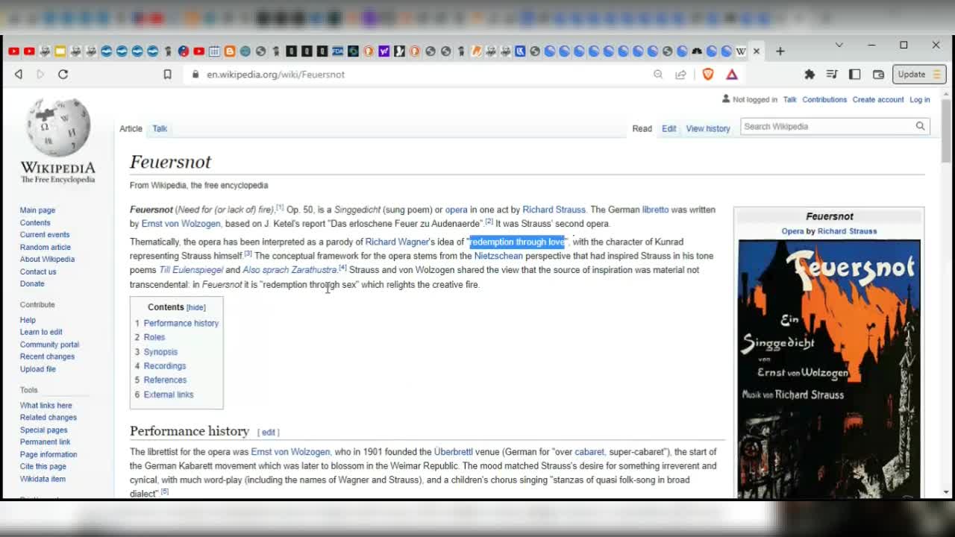Open Cite this page tool
The height and width of the screenshot is (537, 955).
43,467
